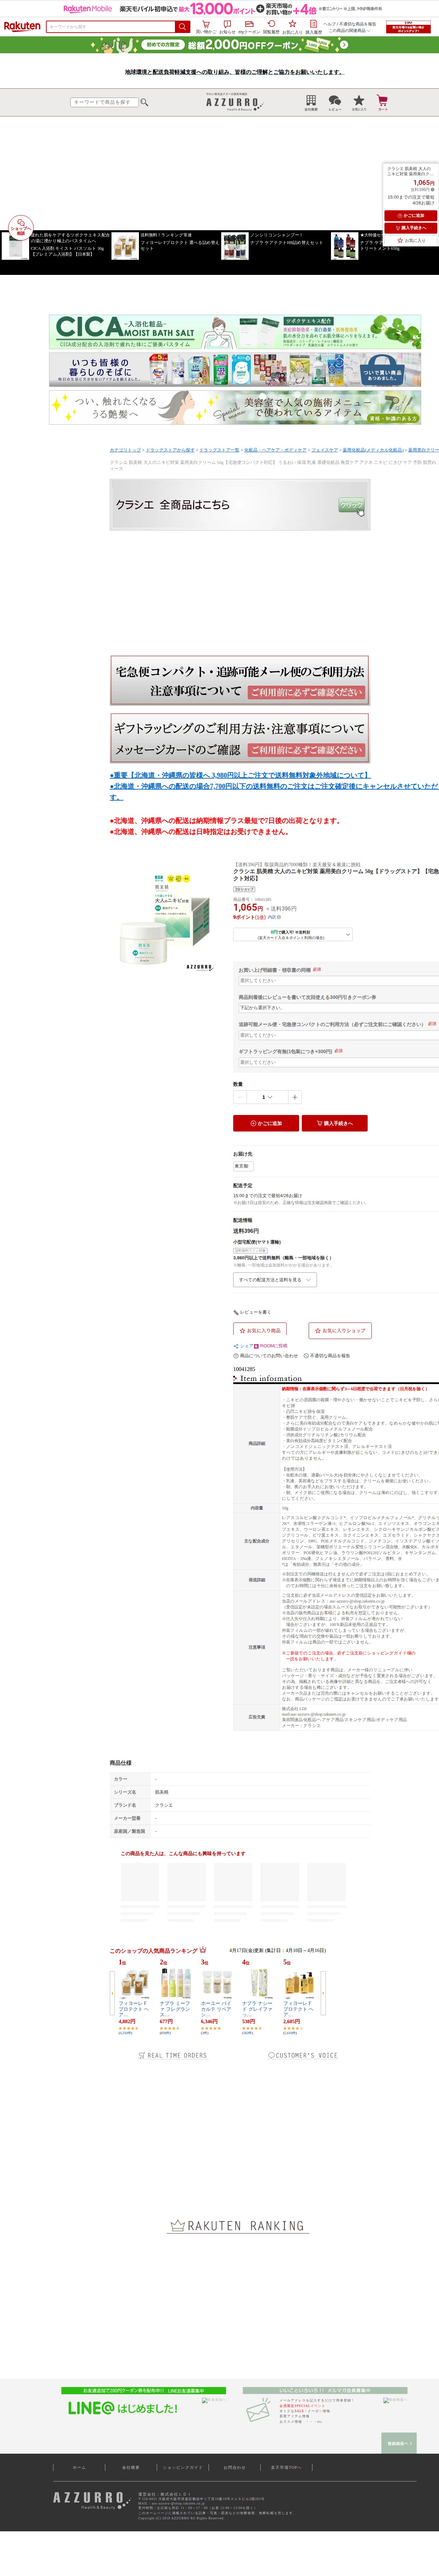This screenshot has height=2576, width=439.
Task: Click the Rakuten logo in the top header
Action: point(22,27)
